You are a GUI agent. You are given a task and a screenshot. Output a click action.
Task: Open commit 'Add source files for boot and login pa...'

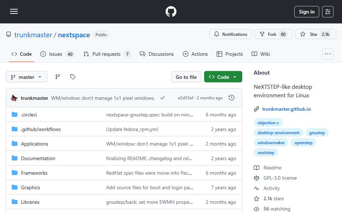coord(150,187)
